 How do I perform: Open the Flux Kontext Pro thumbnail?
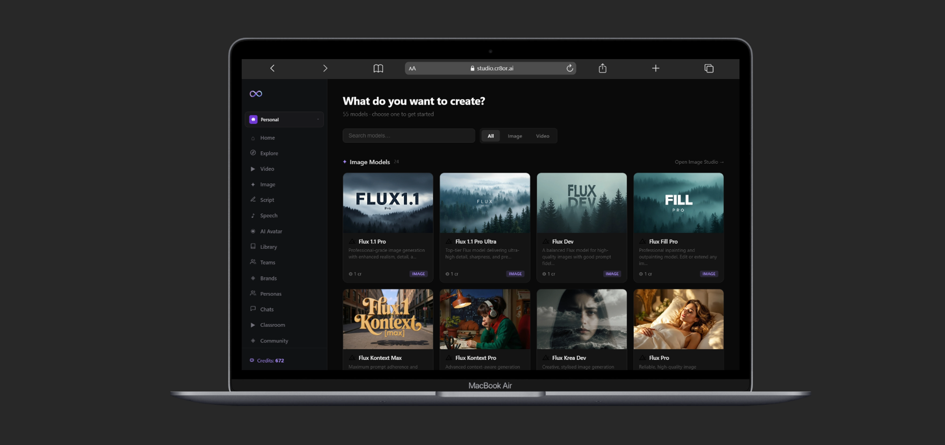pyautogui.click(x=484, y=319)
